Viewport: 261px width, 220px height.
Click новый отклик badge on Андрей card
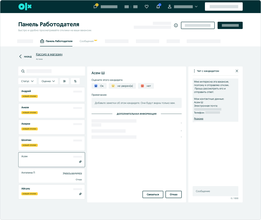click(x=30, y=96)
